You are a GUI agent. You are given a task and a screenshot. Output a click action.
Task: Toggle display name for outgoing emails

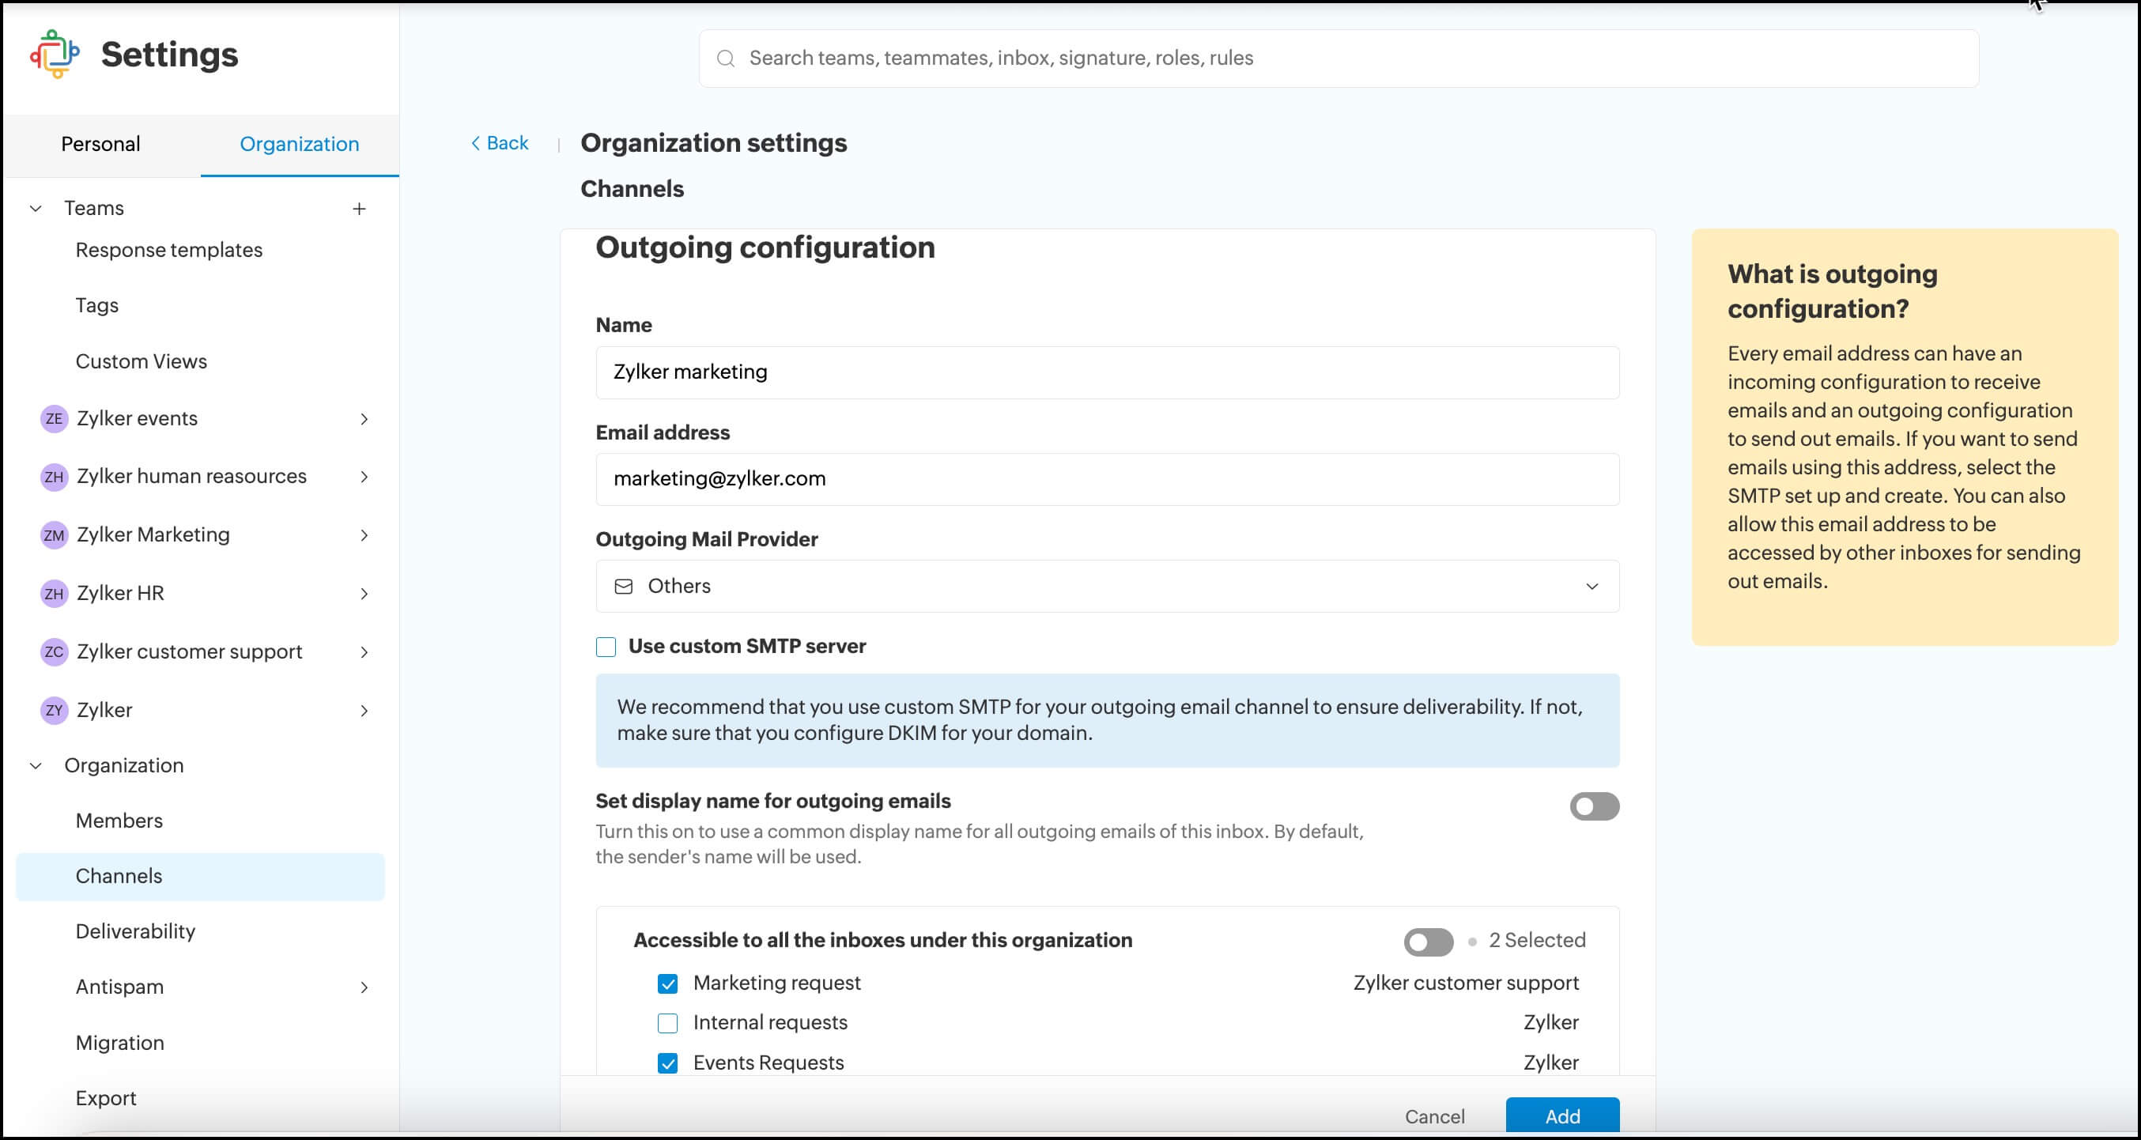(1593, 806)
